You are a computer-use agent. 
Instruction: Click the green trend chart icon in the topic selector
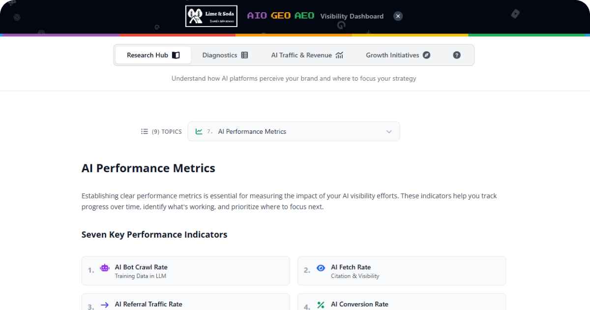199,131
